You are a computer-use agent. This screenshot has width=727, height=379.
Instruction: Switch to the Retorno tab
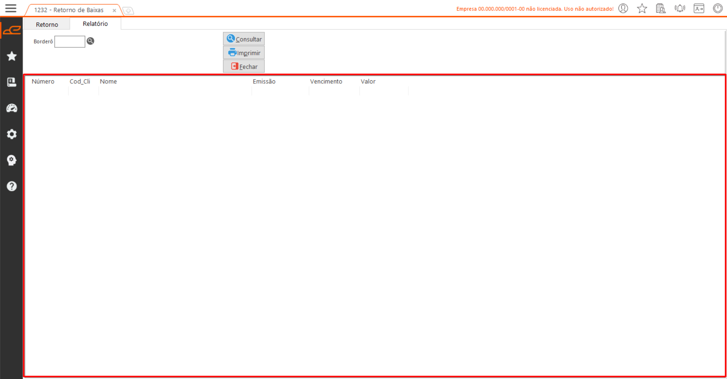click(x=47, y=24)
